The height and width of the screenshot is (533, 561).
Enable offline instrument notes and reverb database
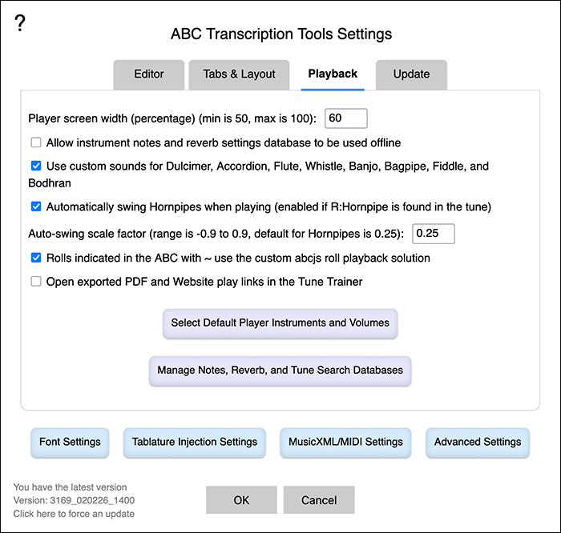point(36,143)
